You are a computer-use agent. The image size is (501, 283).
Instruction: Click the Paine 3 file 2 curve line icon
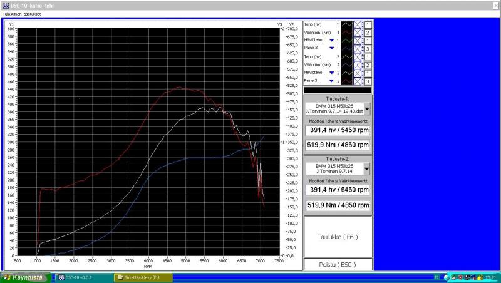[346, 81]
